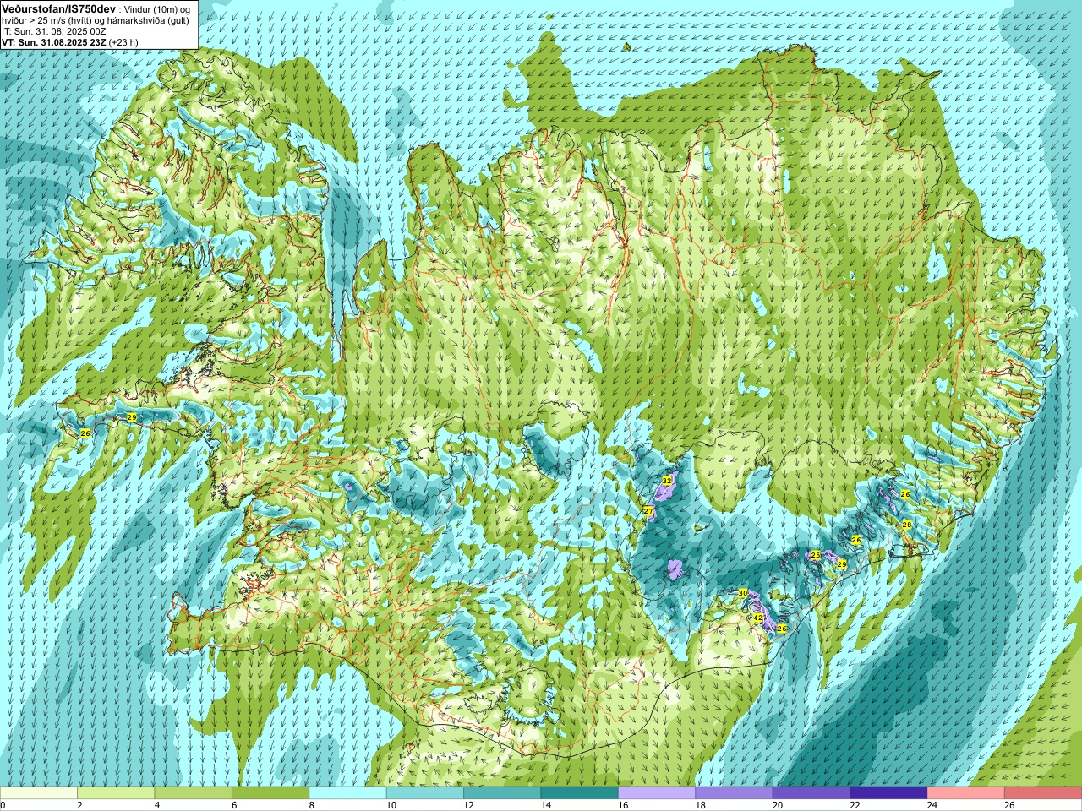
Task: Click the line "IT: Sun. 31. 08. 2025 00Z"
Action: [53, 30]
